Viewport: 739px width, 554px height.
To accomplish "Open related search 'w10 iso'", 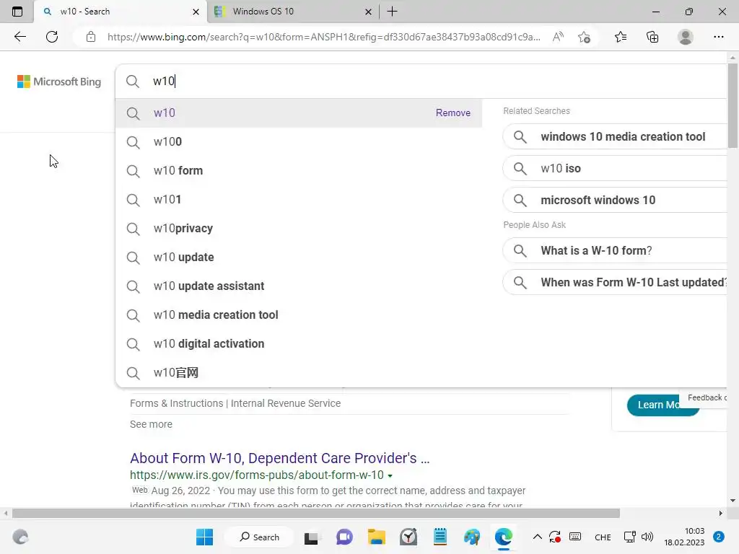I will click(615, 168).
